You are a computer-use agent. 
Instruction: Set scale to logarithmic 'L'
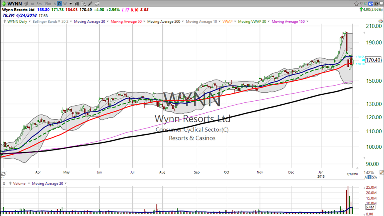click(370, 177)
